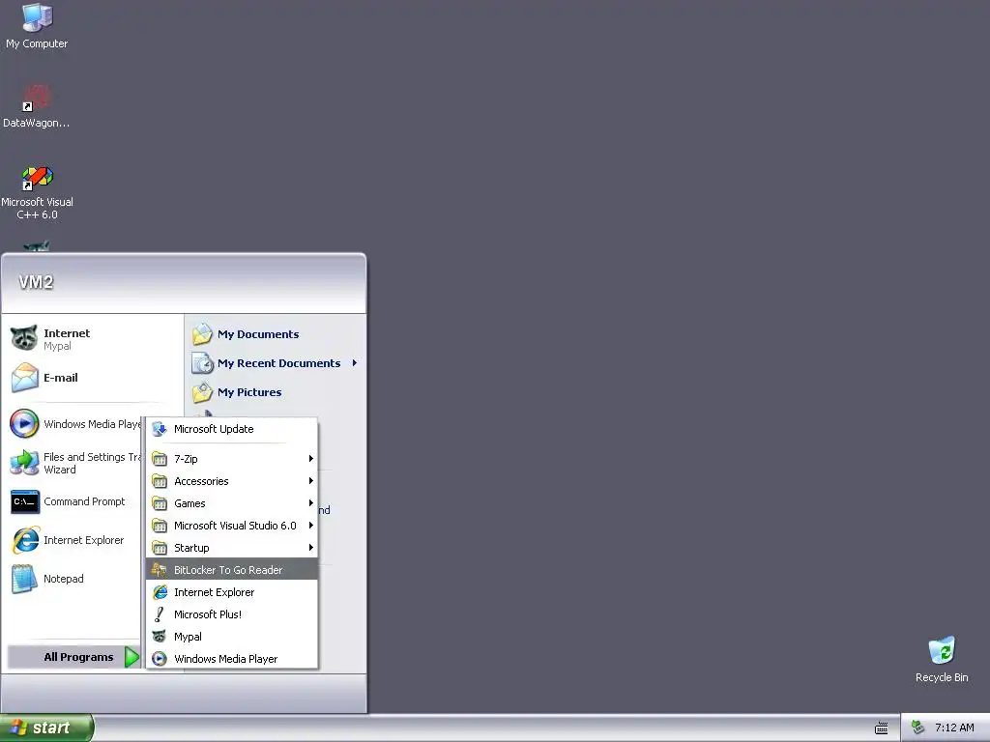Select the DataWagon desktop shortcut

37,105
